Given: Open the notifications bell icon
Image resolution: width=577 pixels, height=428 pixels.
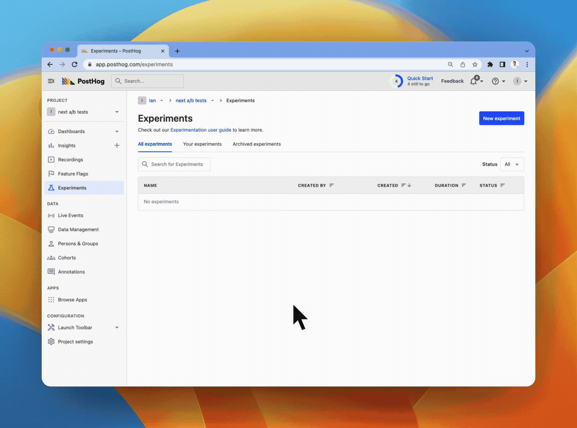Looking at the screenshot, I should coord(474,81).
